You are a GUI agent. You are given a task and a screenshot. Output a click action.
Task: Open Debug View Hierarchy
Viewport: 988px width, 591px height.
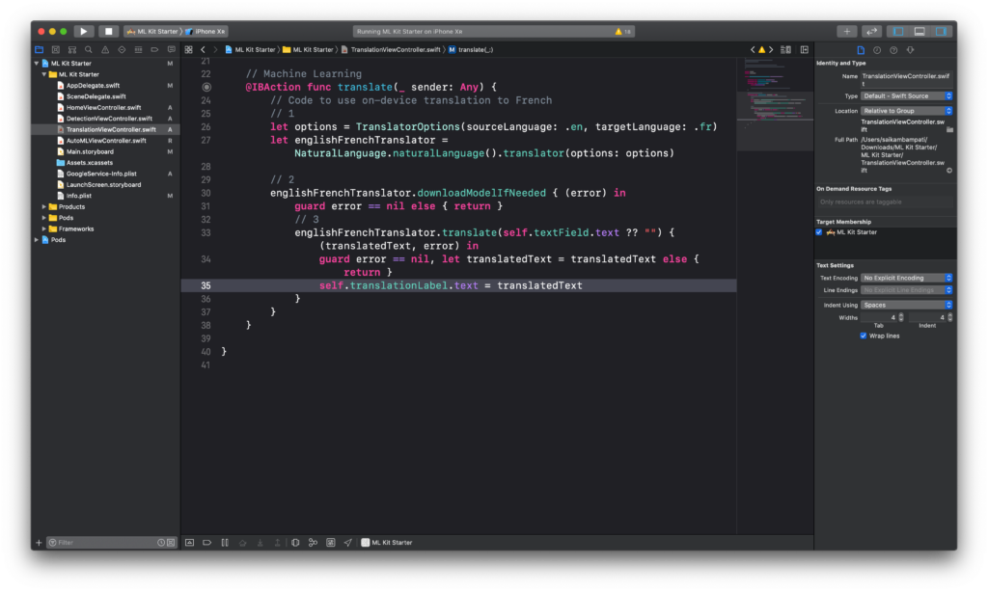coord(295,543)
